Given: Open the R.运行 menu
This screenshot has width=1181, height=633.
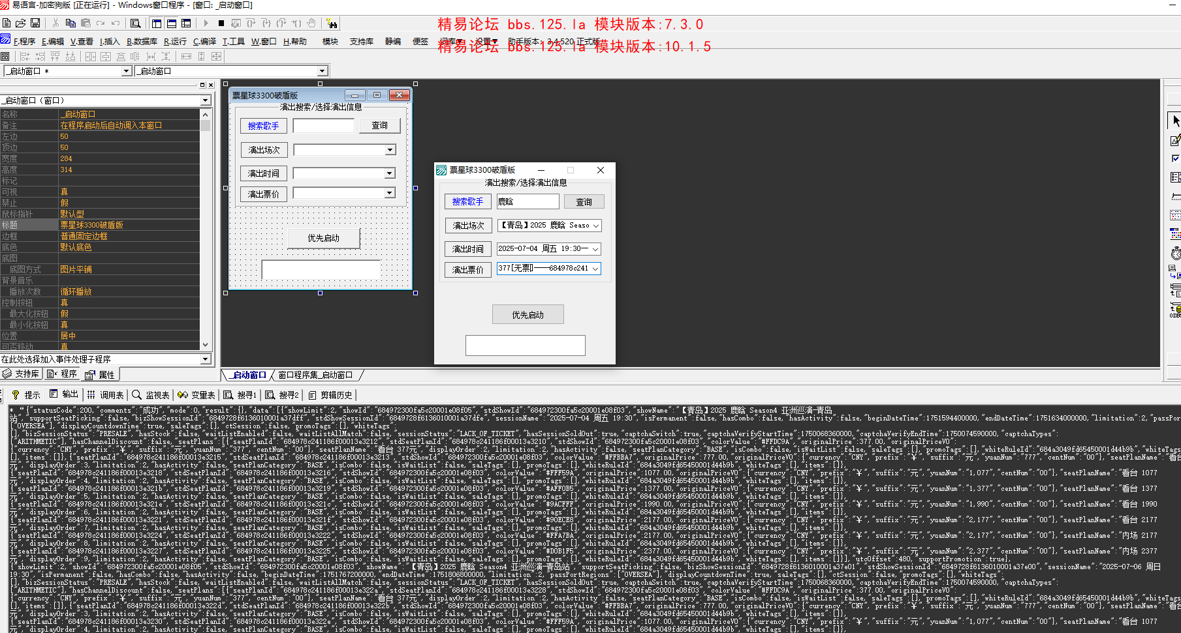Looking at the screenshot, I should (x=175, y=41).
